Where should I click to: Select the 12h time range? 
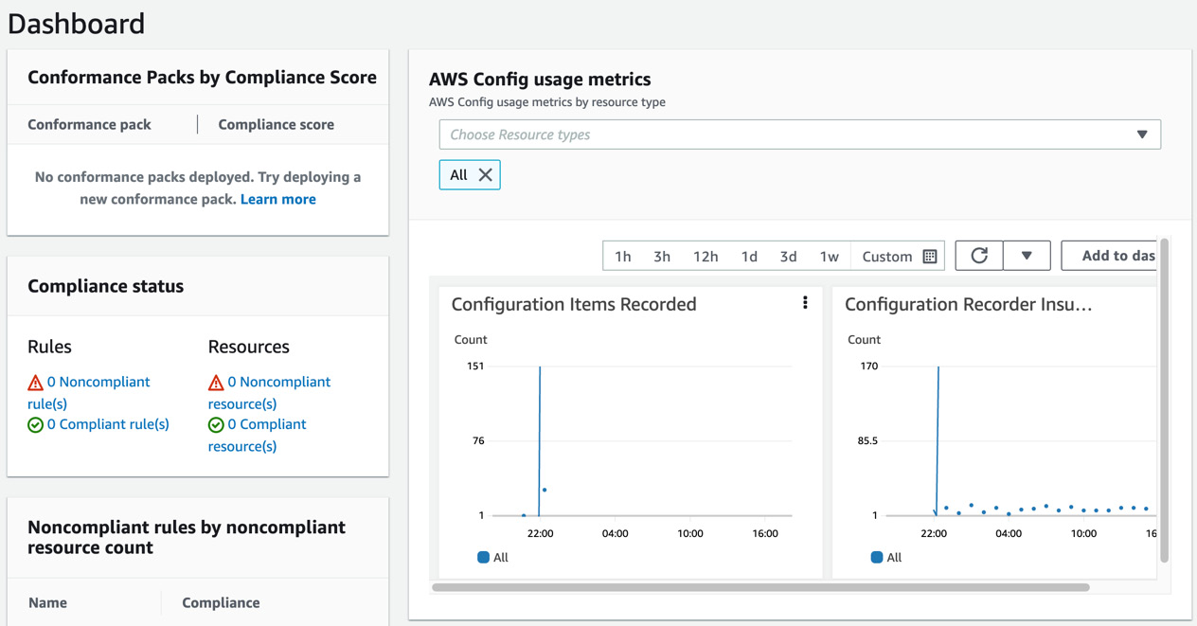pyautogui.click(x=706, y=257)
